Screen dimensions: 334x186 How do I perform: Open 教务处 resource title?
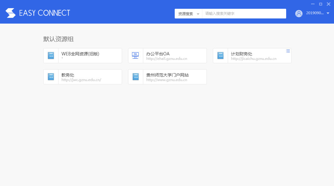tap(68, 75)
